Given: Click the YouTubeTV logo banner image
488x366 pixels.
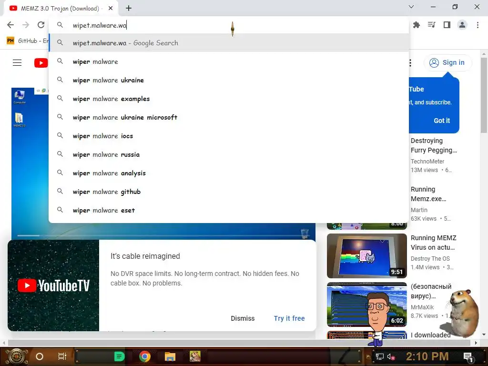Looking at the screenshot, I should (53, 285).
